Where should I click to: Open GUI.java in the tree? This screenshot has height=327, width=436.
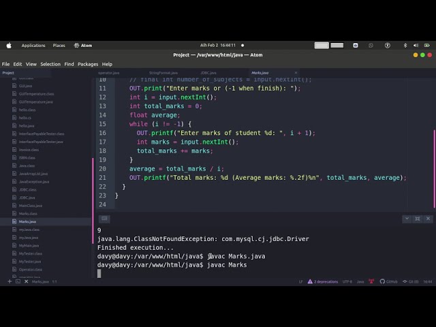click(x=26, y=86)
